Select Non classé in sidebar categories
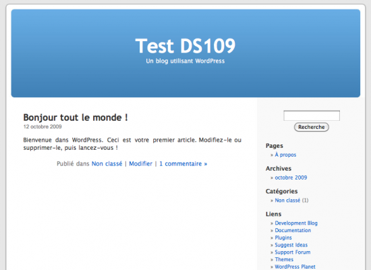 point(287,200)
